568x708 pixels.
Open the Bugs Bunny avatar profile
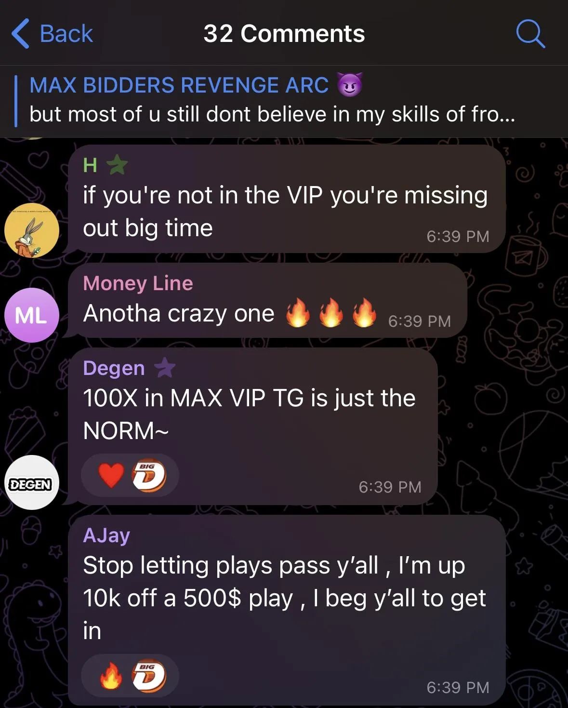click(32, 230)
